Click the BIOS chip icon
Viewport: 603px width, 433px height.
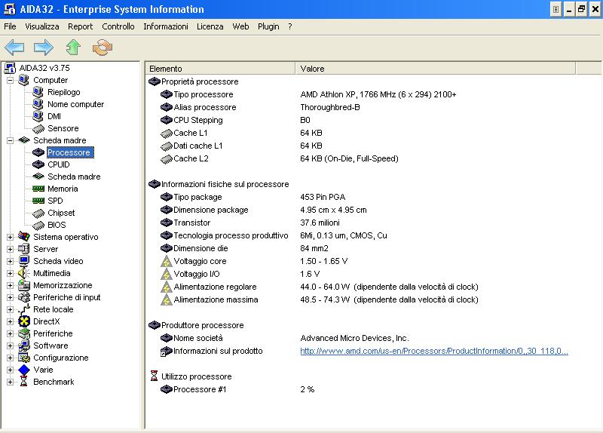[38, 225]
